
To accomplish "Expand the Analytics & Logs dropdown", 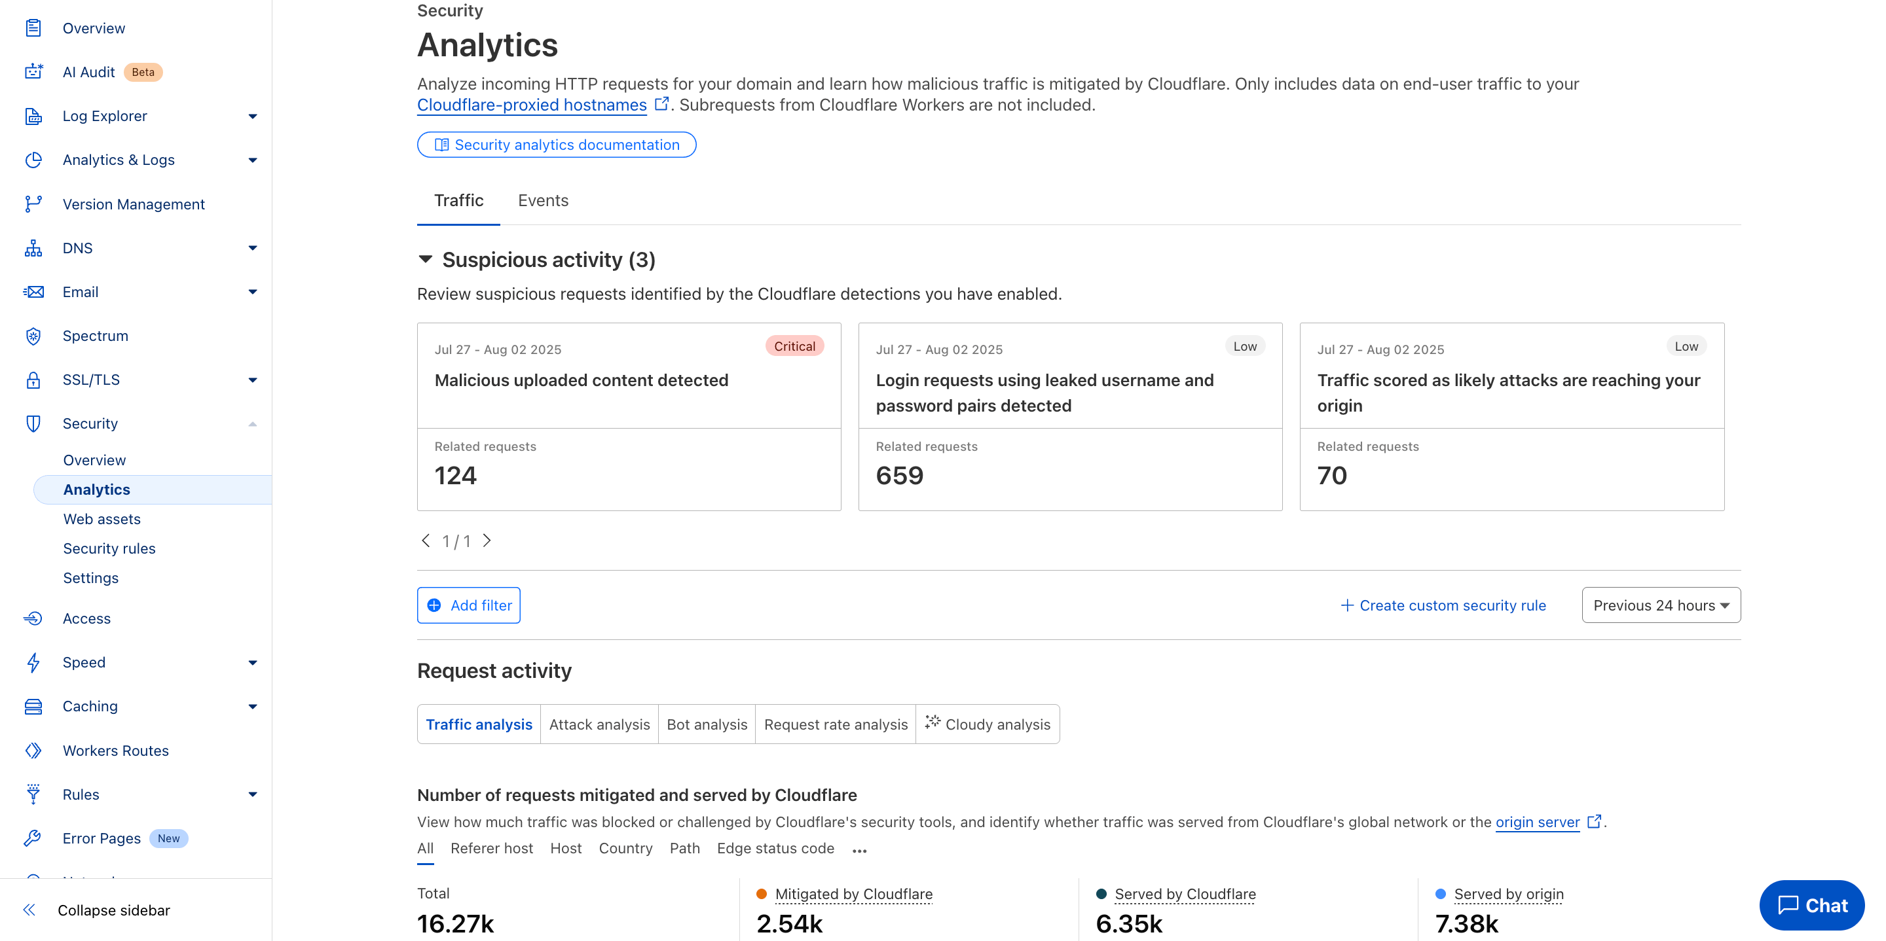I will click(x=252, y=160).
